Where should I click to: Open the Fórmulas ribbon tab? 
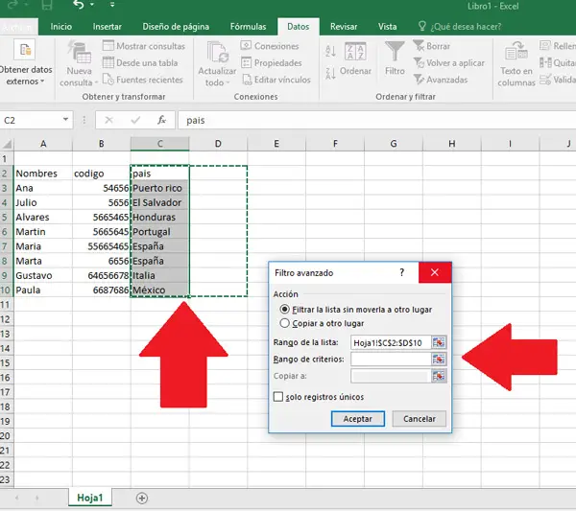pyautogui.click(x=249, y=27)
